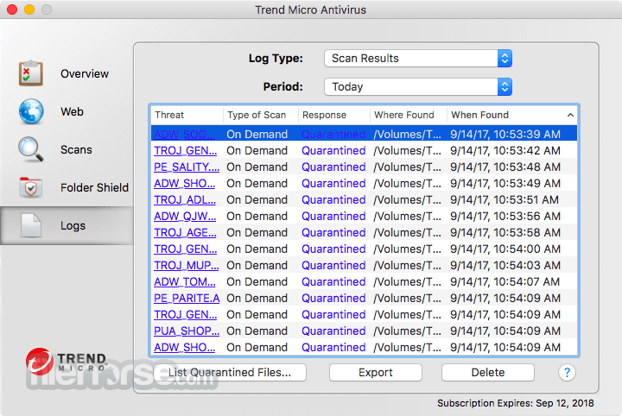Open the TROJ_AGE... threat link
The width and height of the screenshot is (622, 416).
tap(185, 232)
